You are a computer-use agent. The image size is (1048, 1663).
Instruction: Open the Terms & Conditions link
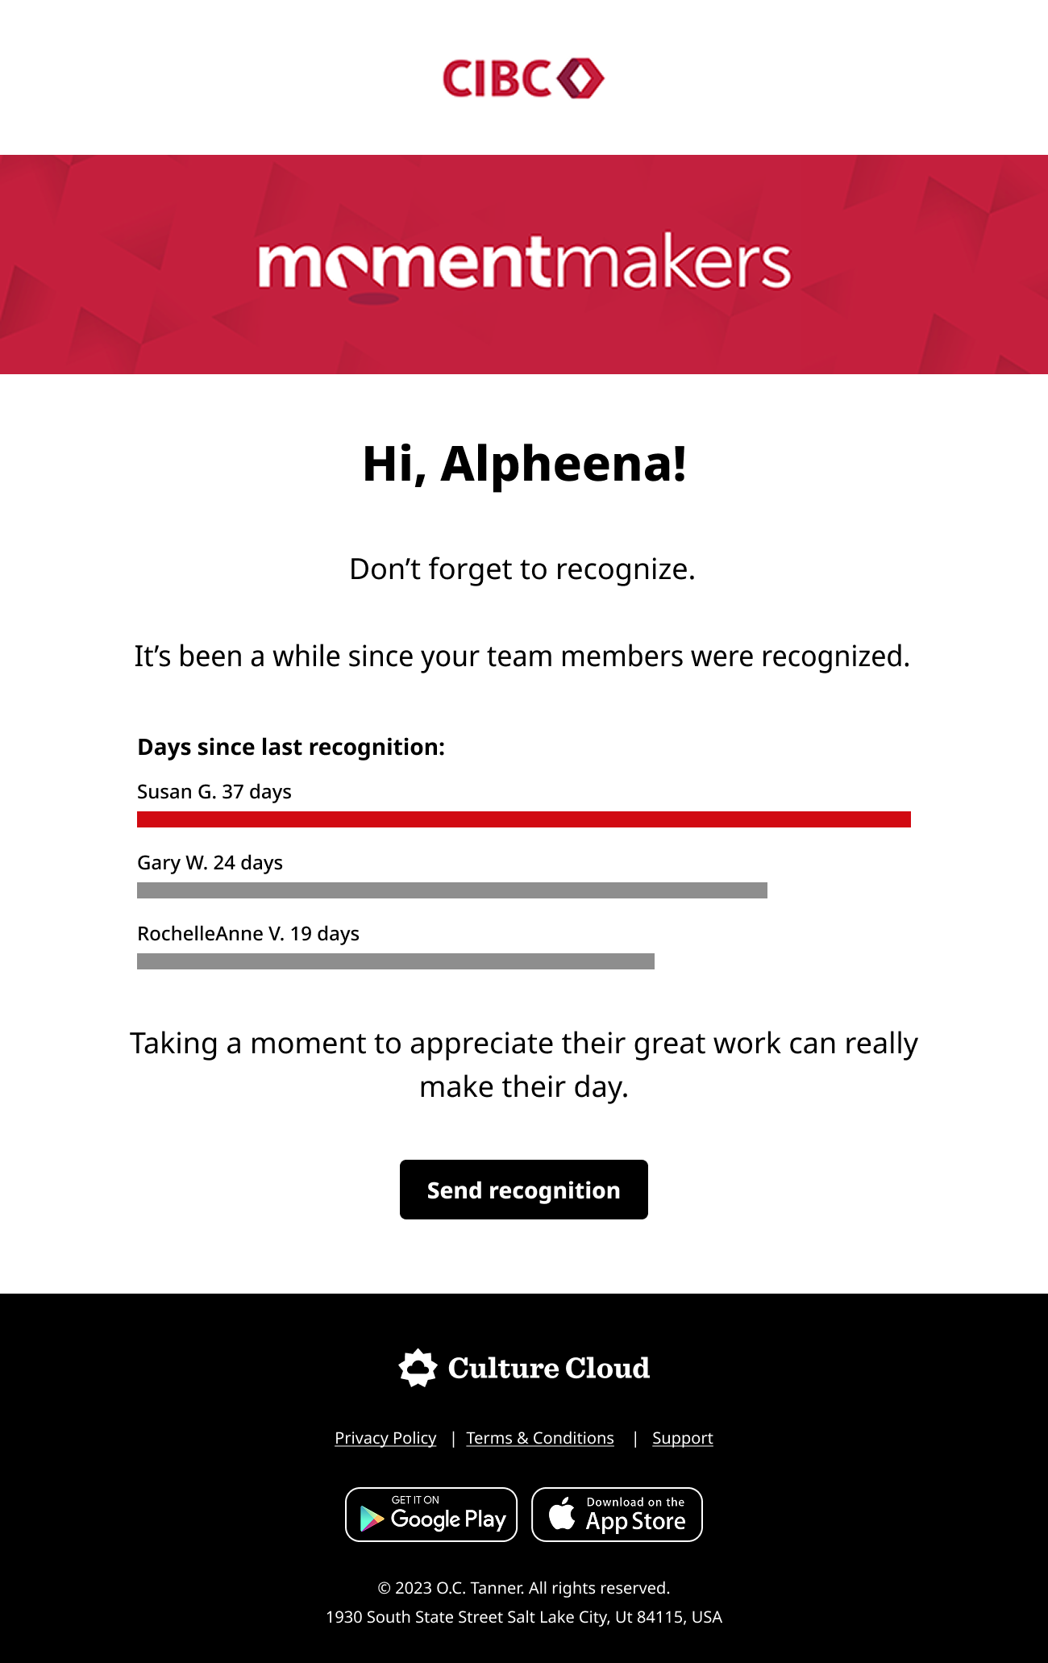tap(540, 1438)
